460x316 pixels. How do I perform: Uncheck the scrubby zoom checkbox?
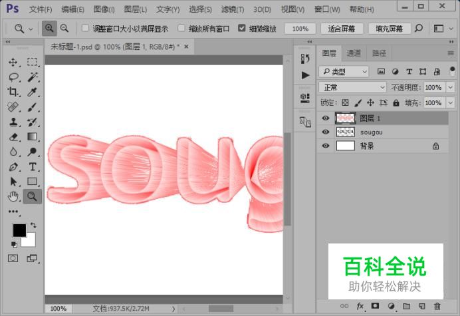(x=242, y=28)
